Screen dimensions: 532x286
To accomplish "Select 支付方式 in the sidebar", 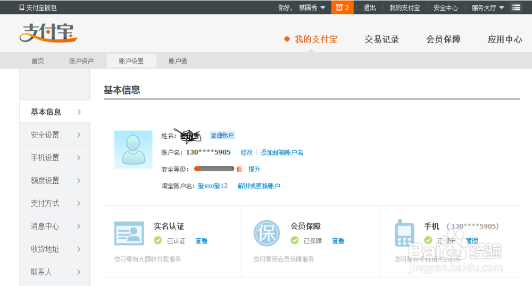I will point(55,203).
